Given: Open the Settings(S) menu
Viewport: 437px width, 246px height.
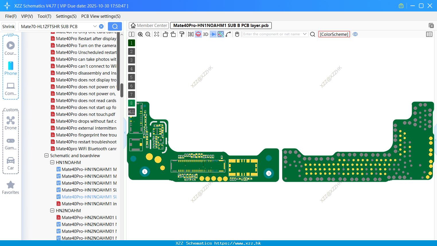Looking at the screenshot, I should coord(66,16).
